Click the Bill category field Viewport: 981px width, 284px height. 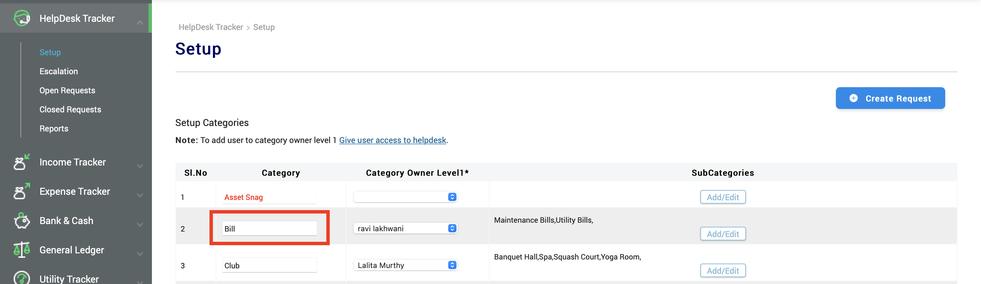269,228
